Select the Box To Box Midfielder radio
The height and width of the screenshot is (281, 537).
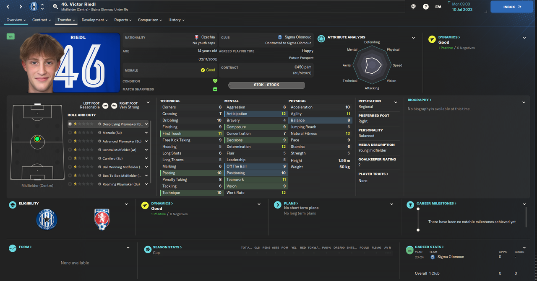70,176
